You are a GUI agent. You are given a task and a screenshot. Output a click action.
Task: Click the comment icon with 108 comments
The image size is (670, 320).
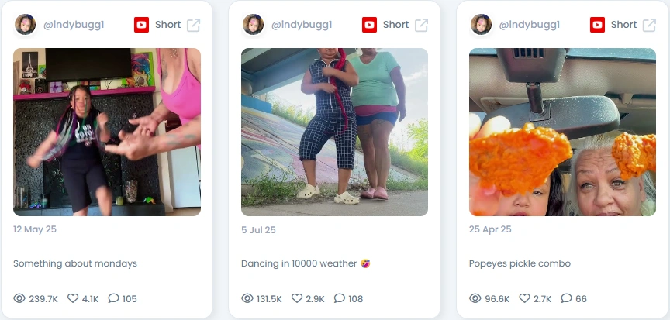[340, 298]
